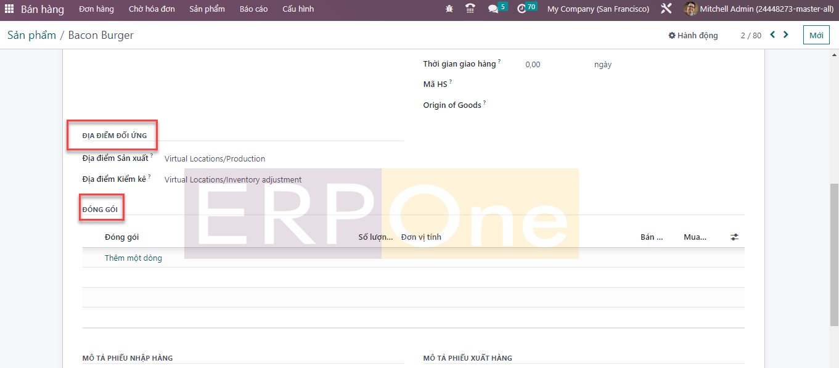
Task: Click Sản phẩm breadcrumb link
Action: (x=31, y=35)
